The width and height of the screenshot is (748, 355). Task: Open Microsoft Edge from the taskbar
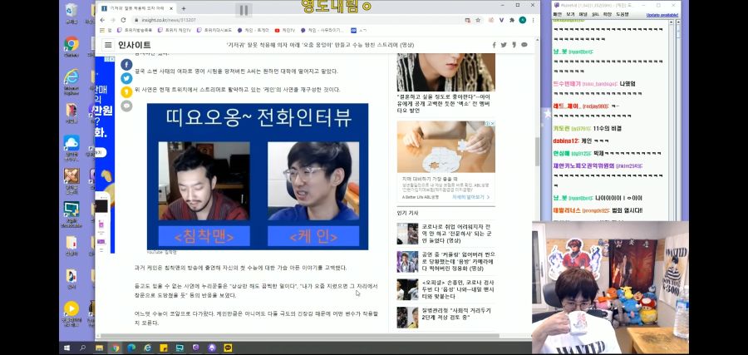131,348
